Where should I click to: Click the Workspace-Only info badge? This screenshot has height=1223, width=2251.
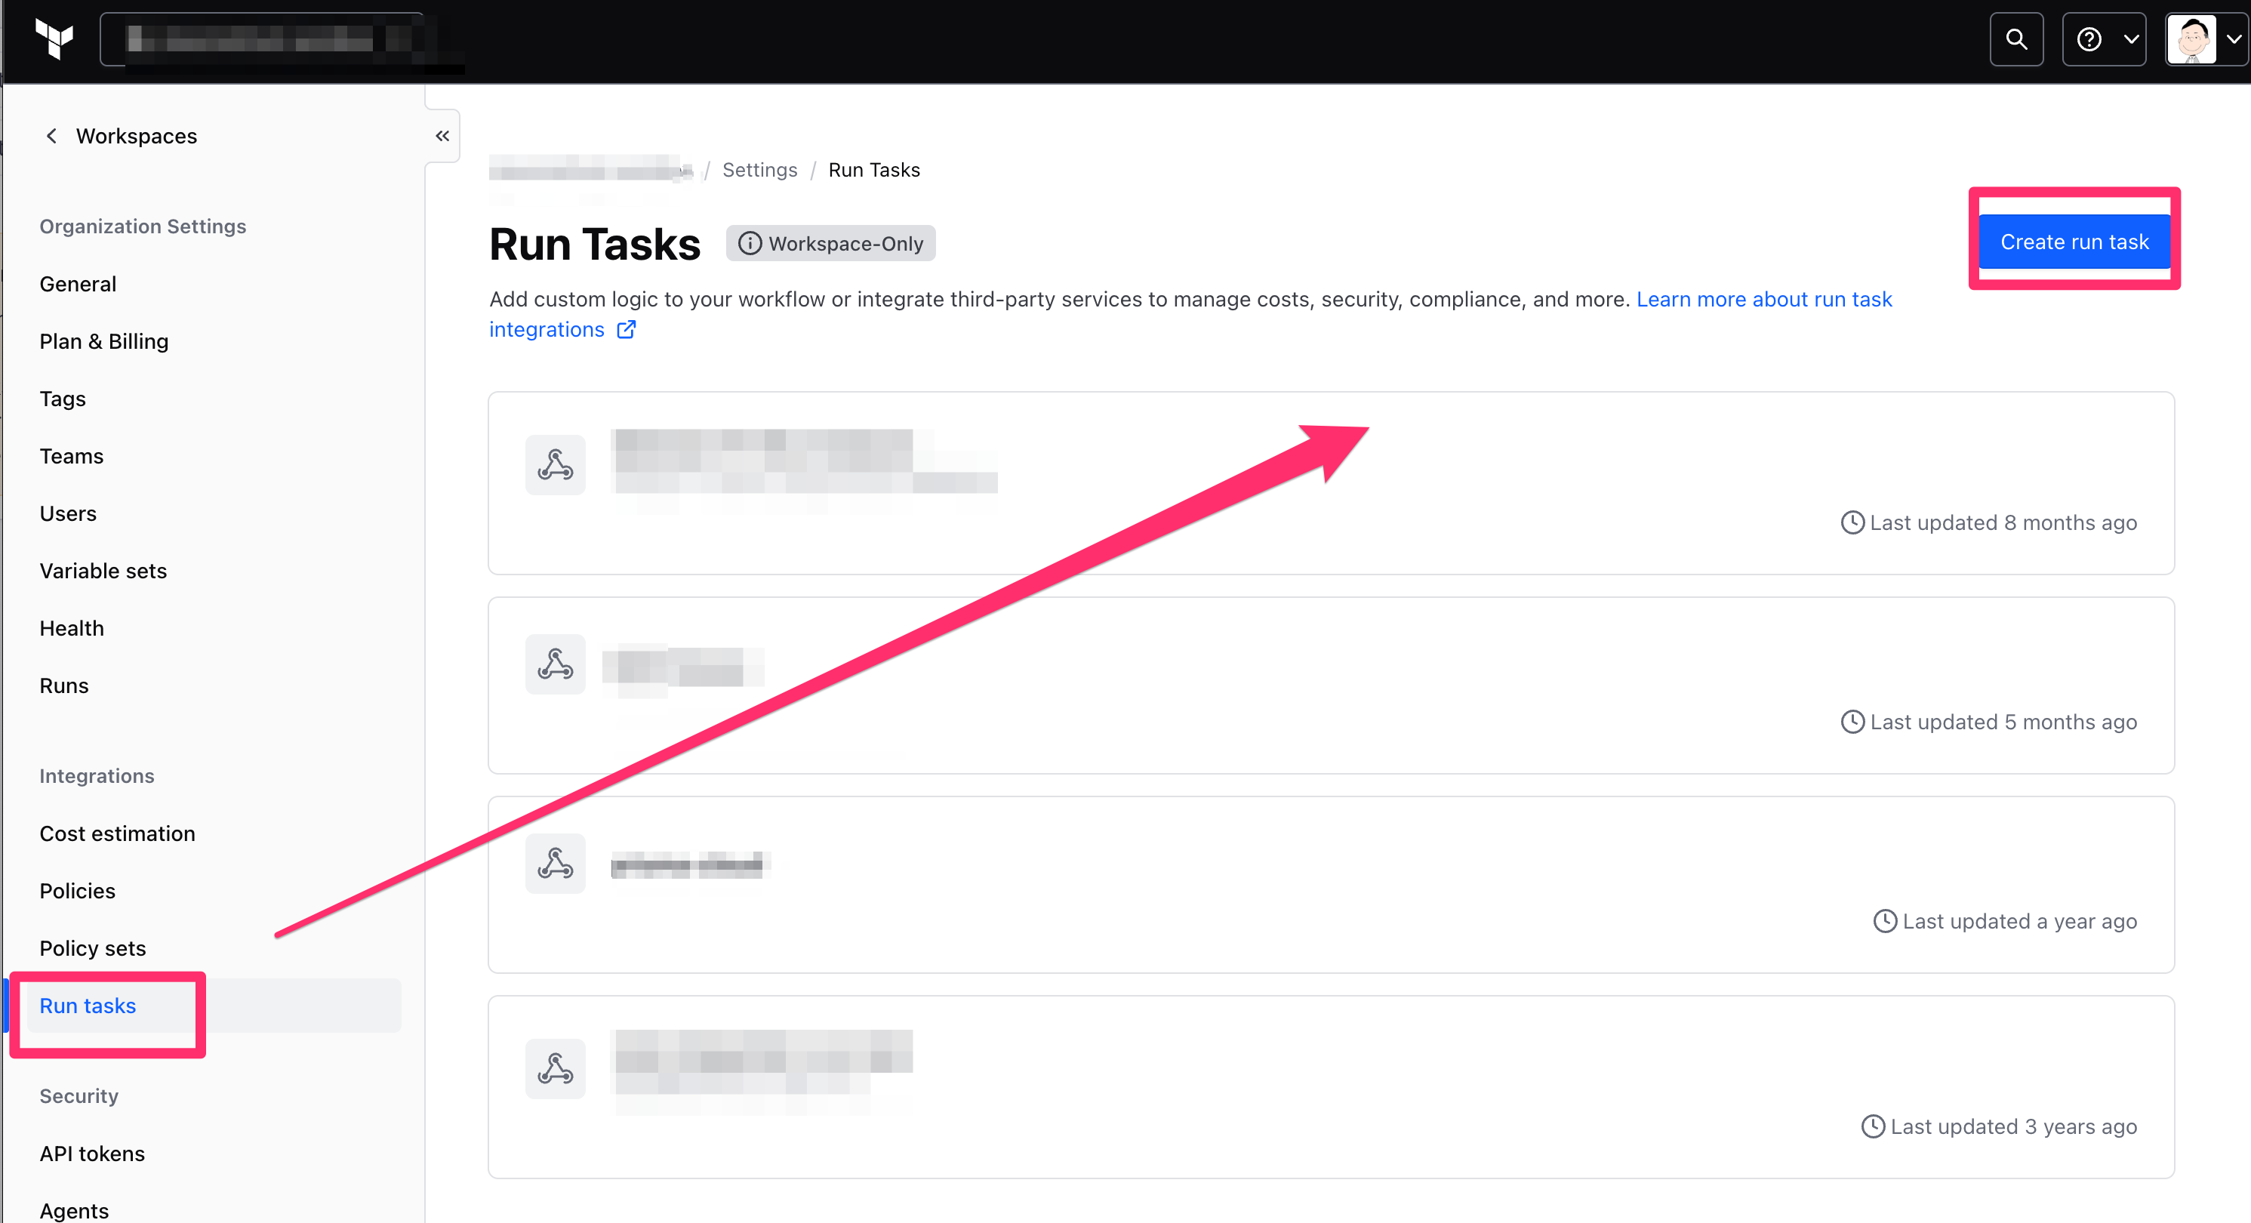[830, 244]
